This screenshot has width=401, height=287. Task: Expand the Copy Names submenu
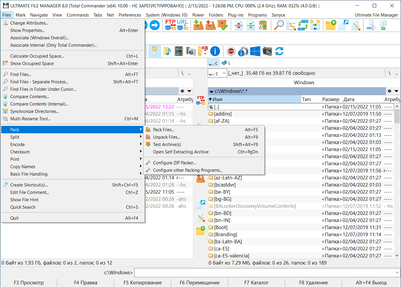point(73,167)
